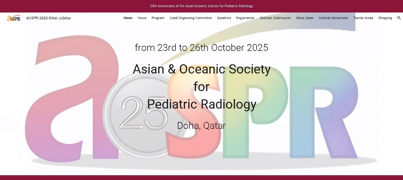Screen dimensions: 403x180
Task: Click the "Asian & Oceanic Society" heading line
Action: click(x=202, y=69)
